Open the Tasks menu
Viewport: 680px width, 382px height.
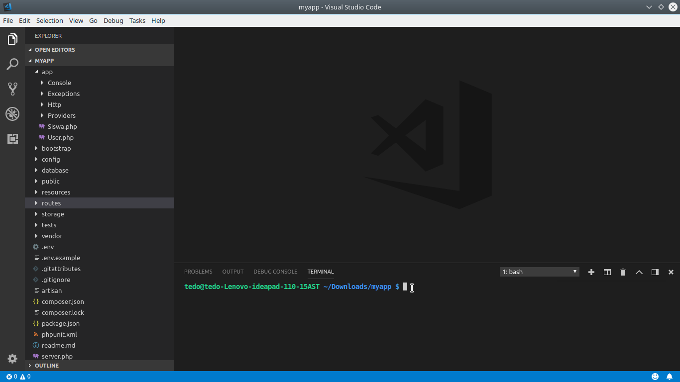click(137, 20)
